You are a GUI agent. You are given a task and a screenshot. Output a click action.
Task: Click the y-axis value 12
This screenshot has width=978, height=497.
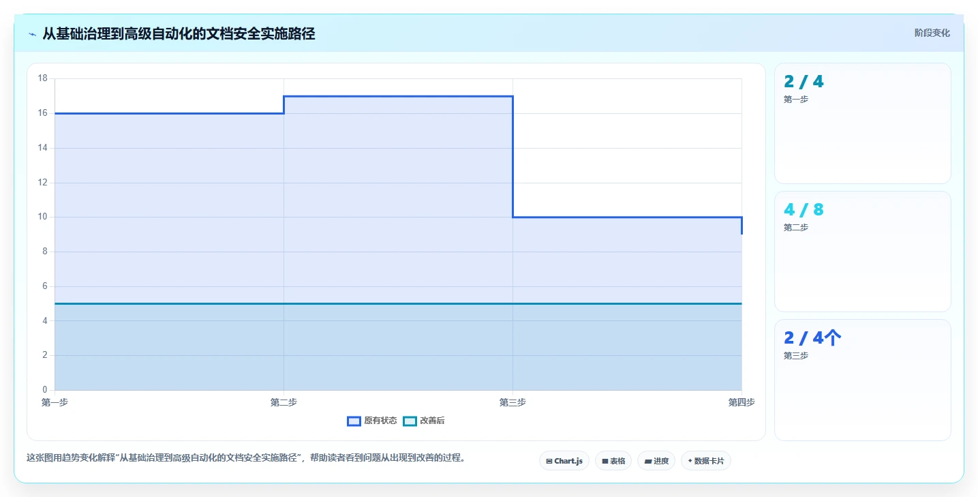[x=42, y=182]
